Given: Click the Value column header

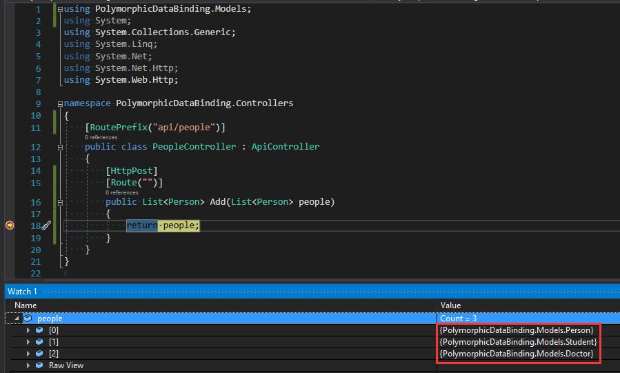Looking at the screenshot, I should click(x=450, y=305).
